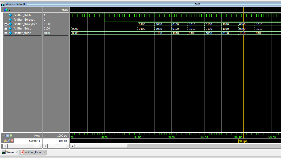Screen dimensions: 281x158
Task: Click the Wave tab waveform icon
Action: click(x=3, y=152)
